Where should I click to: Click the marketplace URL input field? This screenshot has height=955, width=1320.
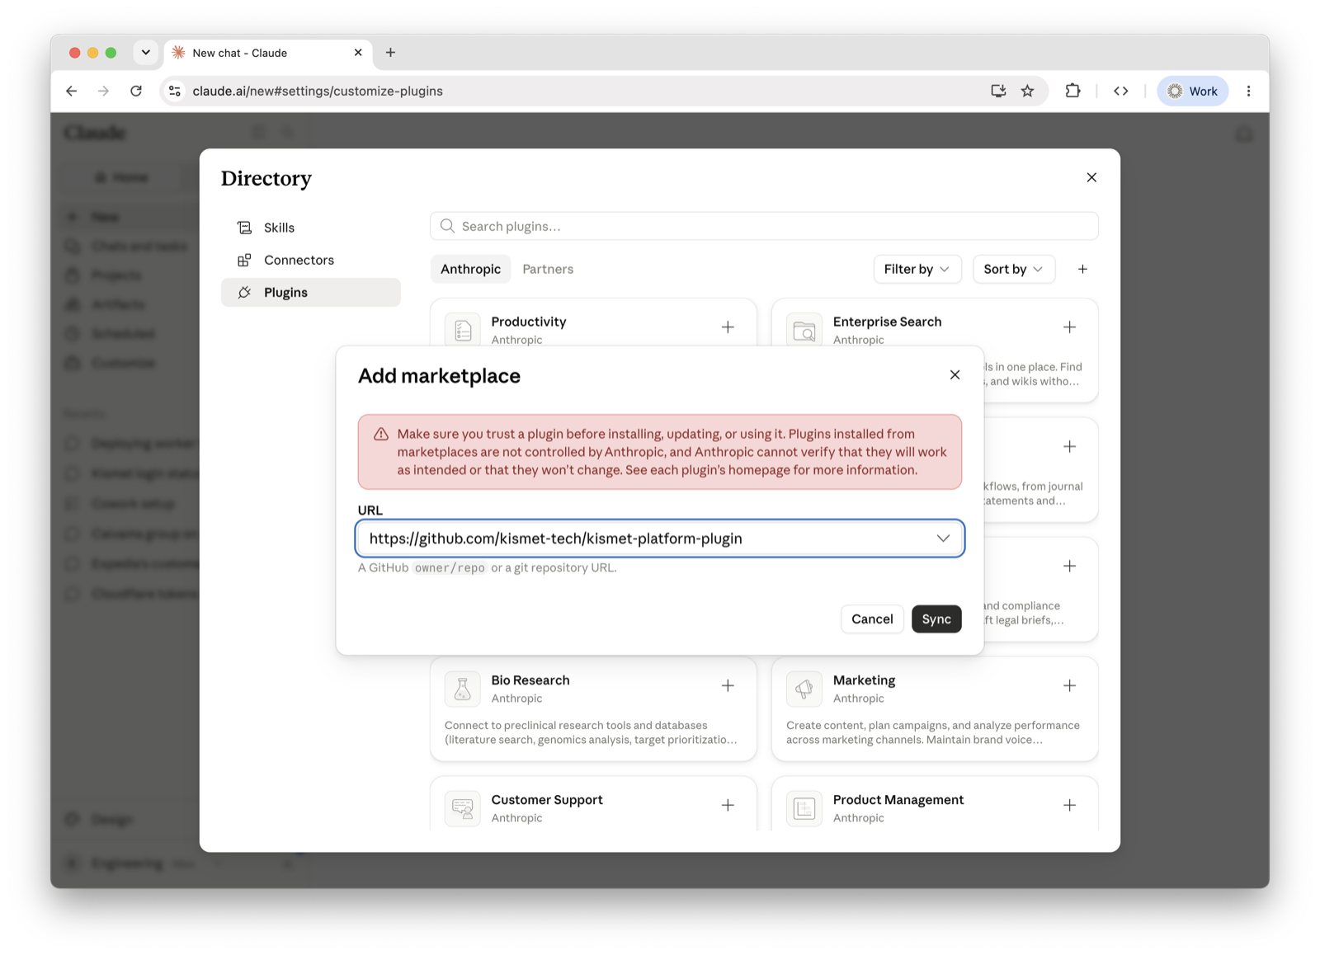click(x=660, y=539)
